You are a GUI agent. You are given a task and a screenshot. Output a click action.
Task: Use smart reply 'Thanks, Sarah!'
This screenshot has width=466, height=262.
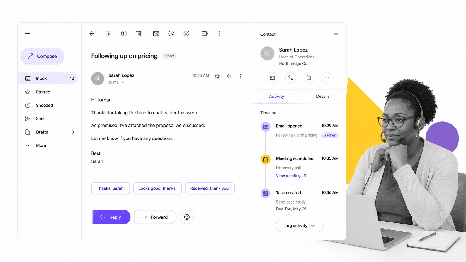(110, 188)
